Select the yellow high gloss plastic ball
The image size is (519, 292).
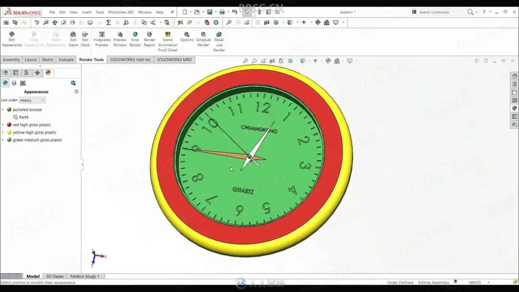click(9, 132)
